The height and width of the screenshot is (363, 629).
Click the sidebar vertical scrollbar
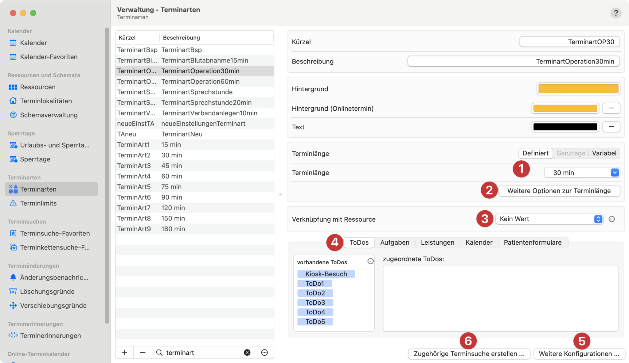pos(107,175)
